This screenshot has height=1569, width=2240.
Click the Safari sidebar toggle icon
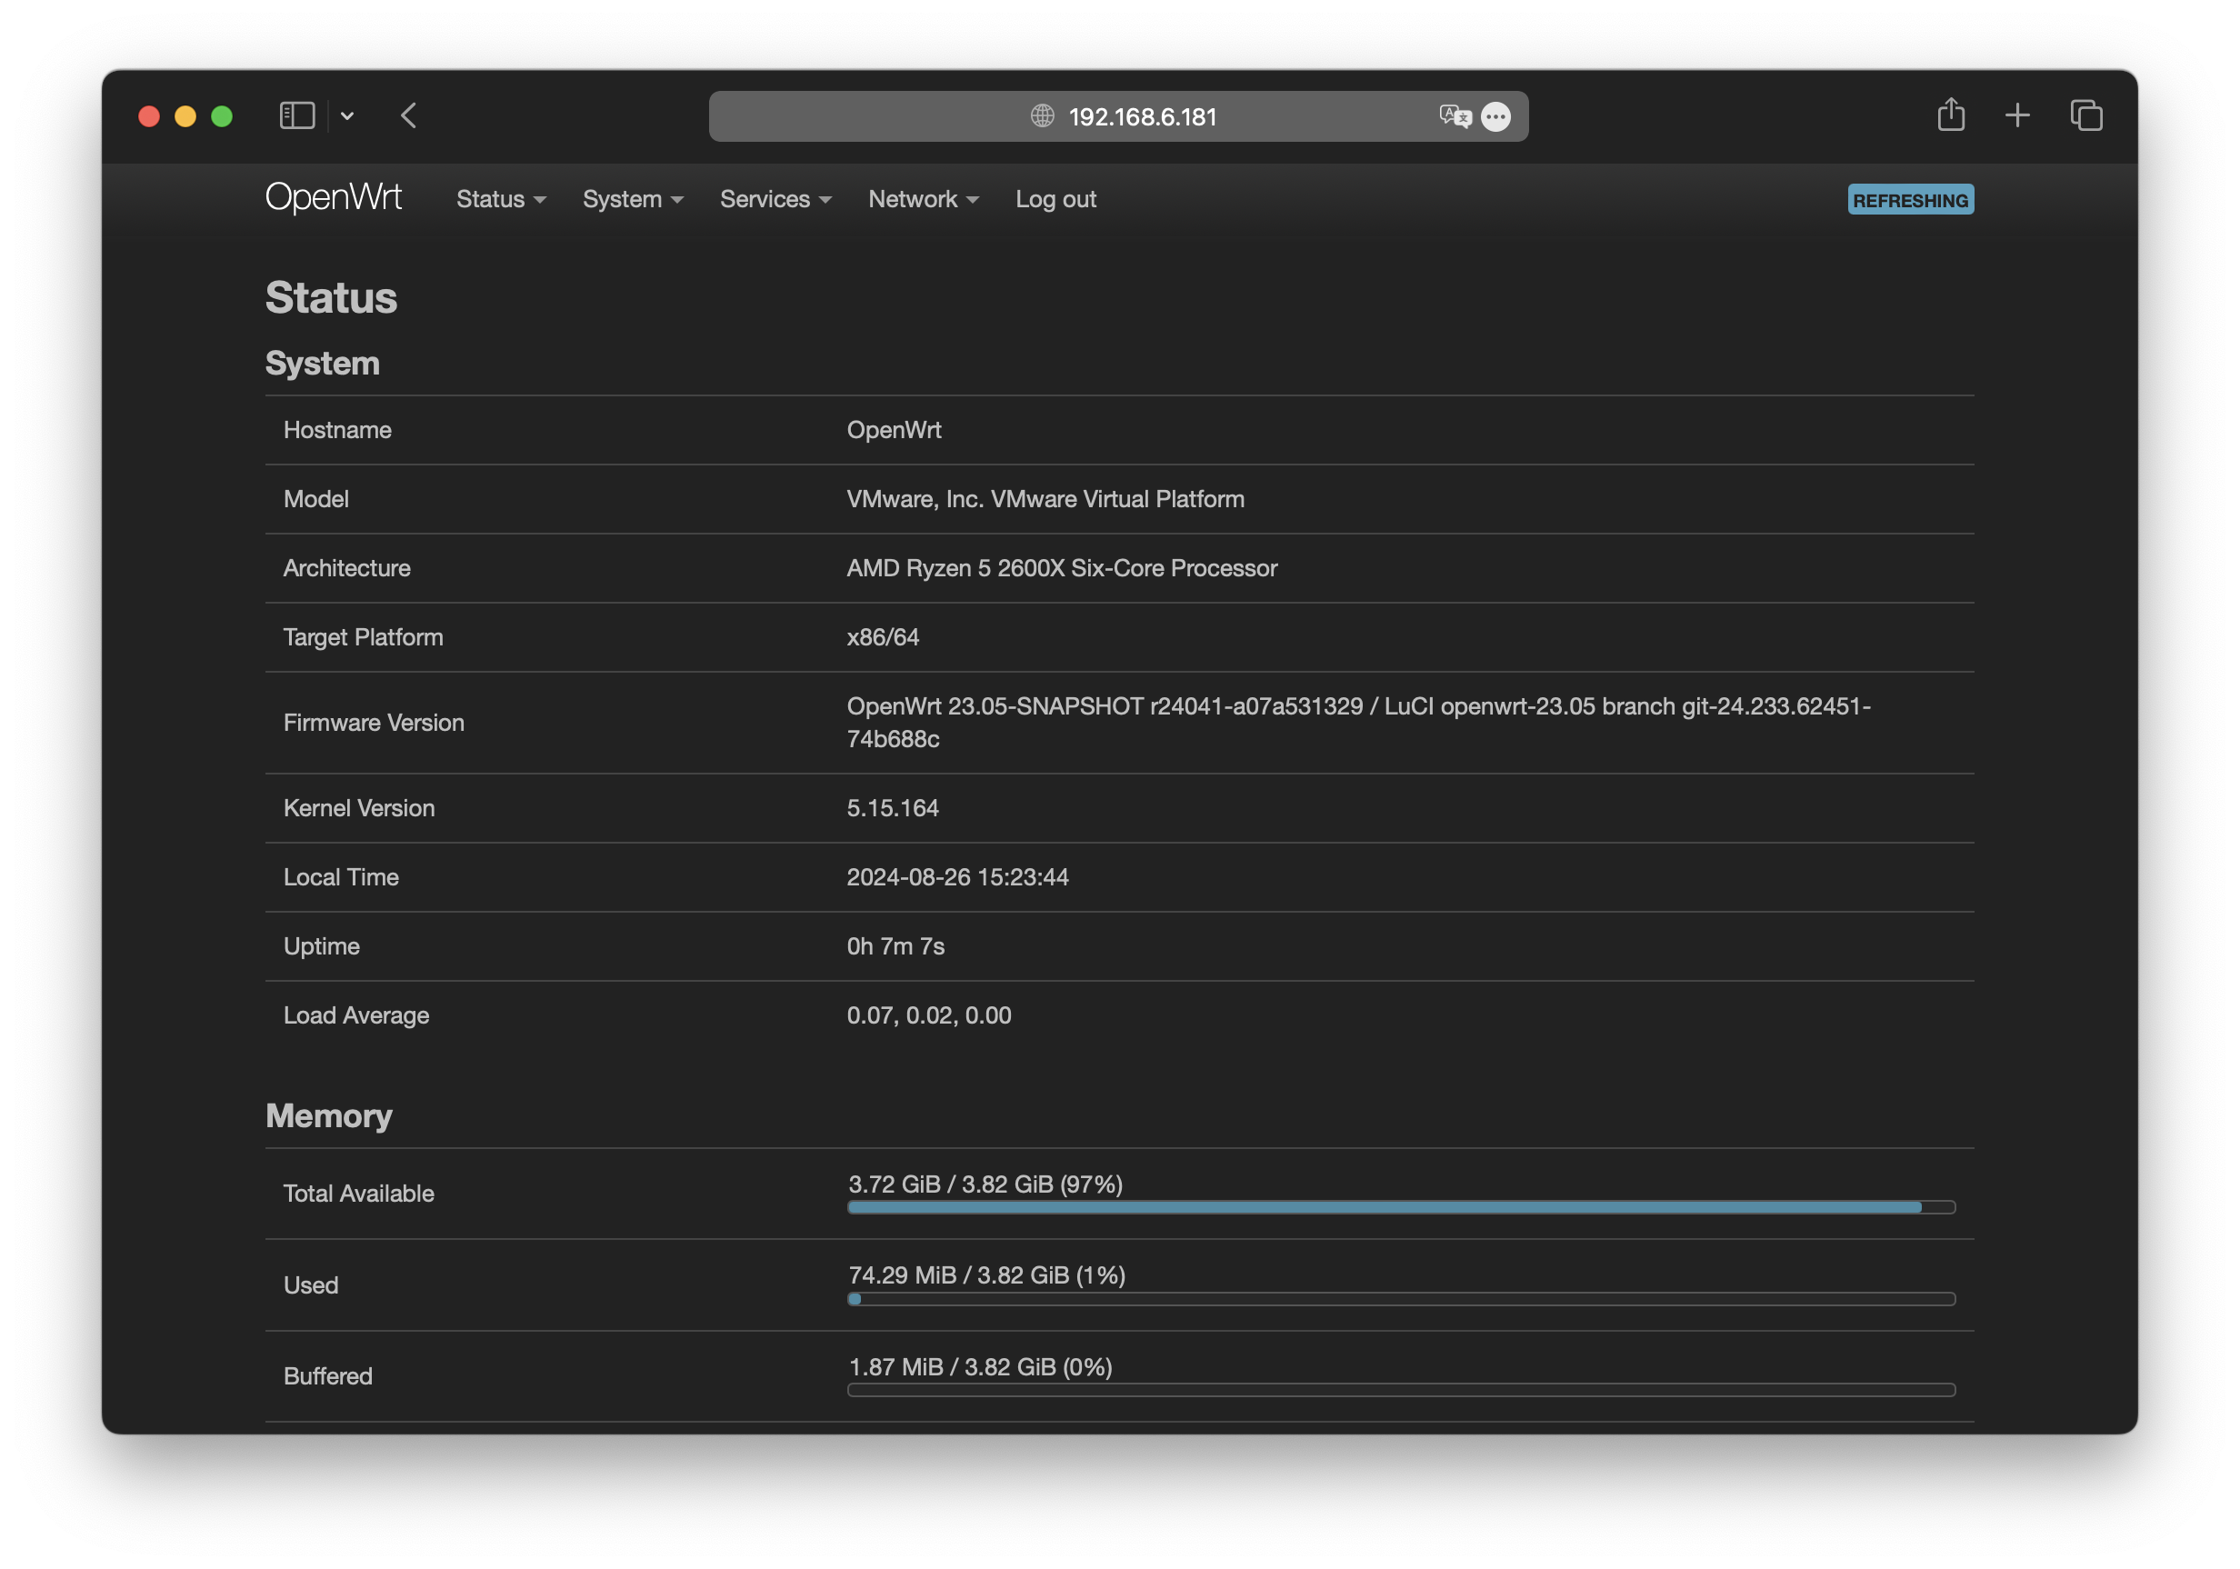click(296, 116)
